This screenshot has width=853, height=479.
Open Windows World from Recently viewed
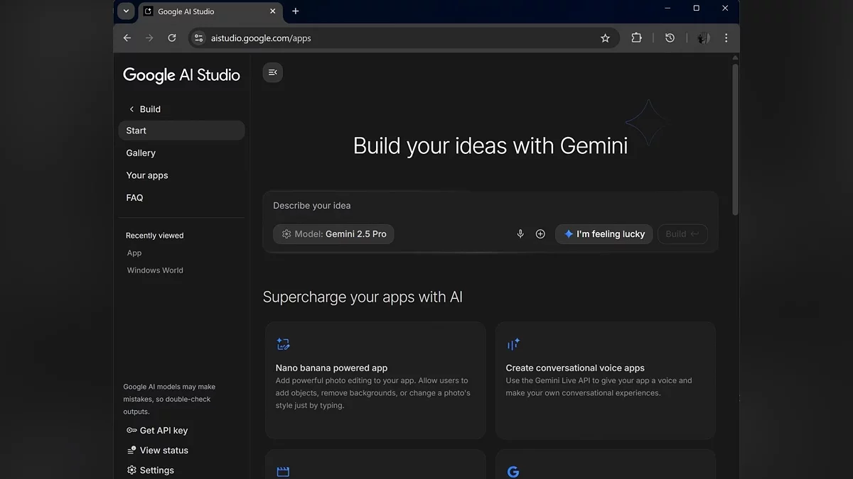155,270
